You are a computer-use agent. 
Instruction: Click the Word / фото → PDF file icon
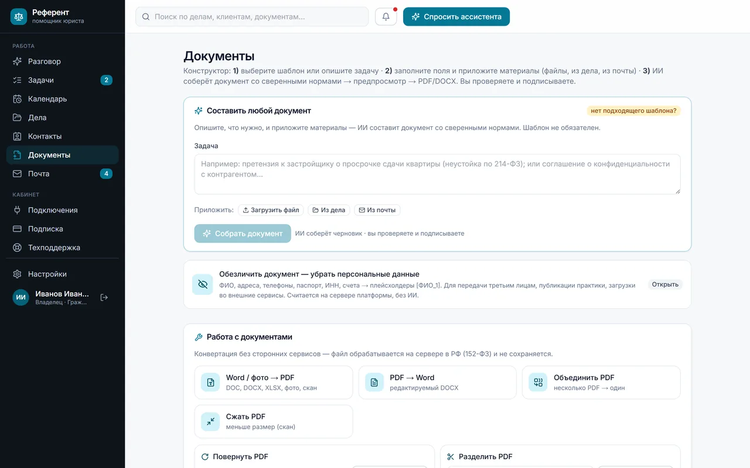tap(210, 383)
